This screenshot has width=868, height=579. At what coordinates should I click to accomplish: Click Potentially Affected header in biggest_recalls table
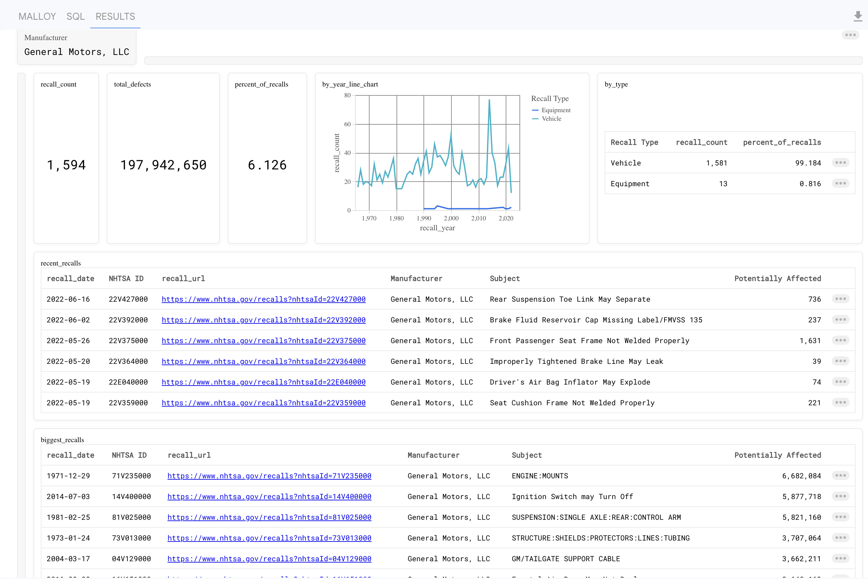pyautogui.click(x=778, y=455)
